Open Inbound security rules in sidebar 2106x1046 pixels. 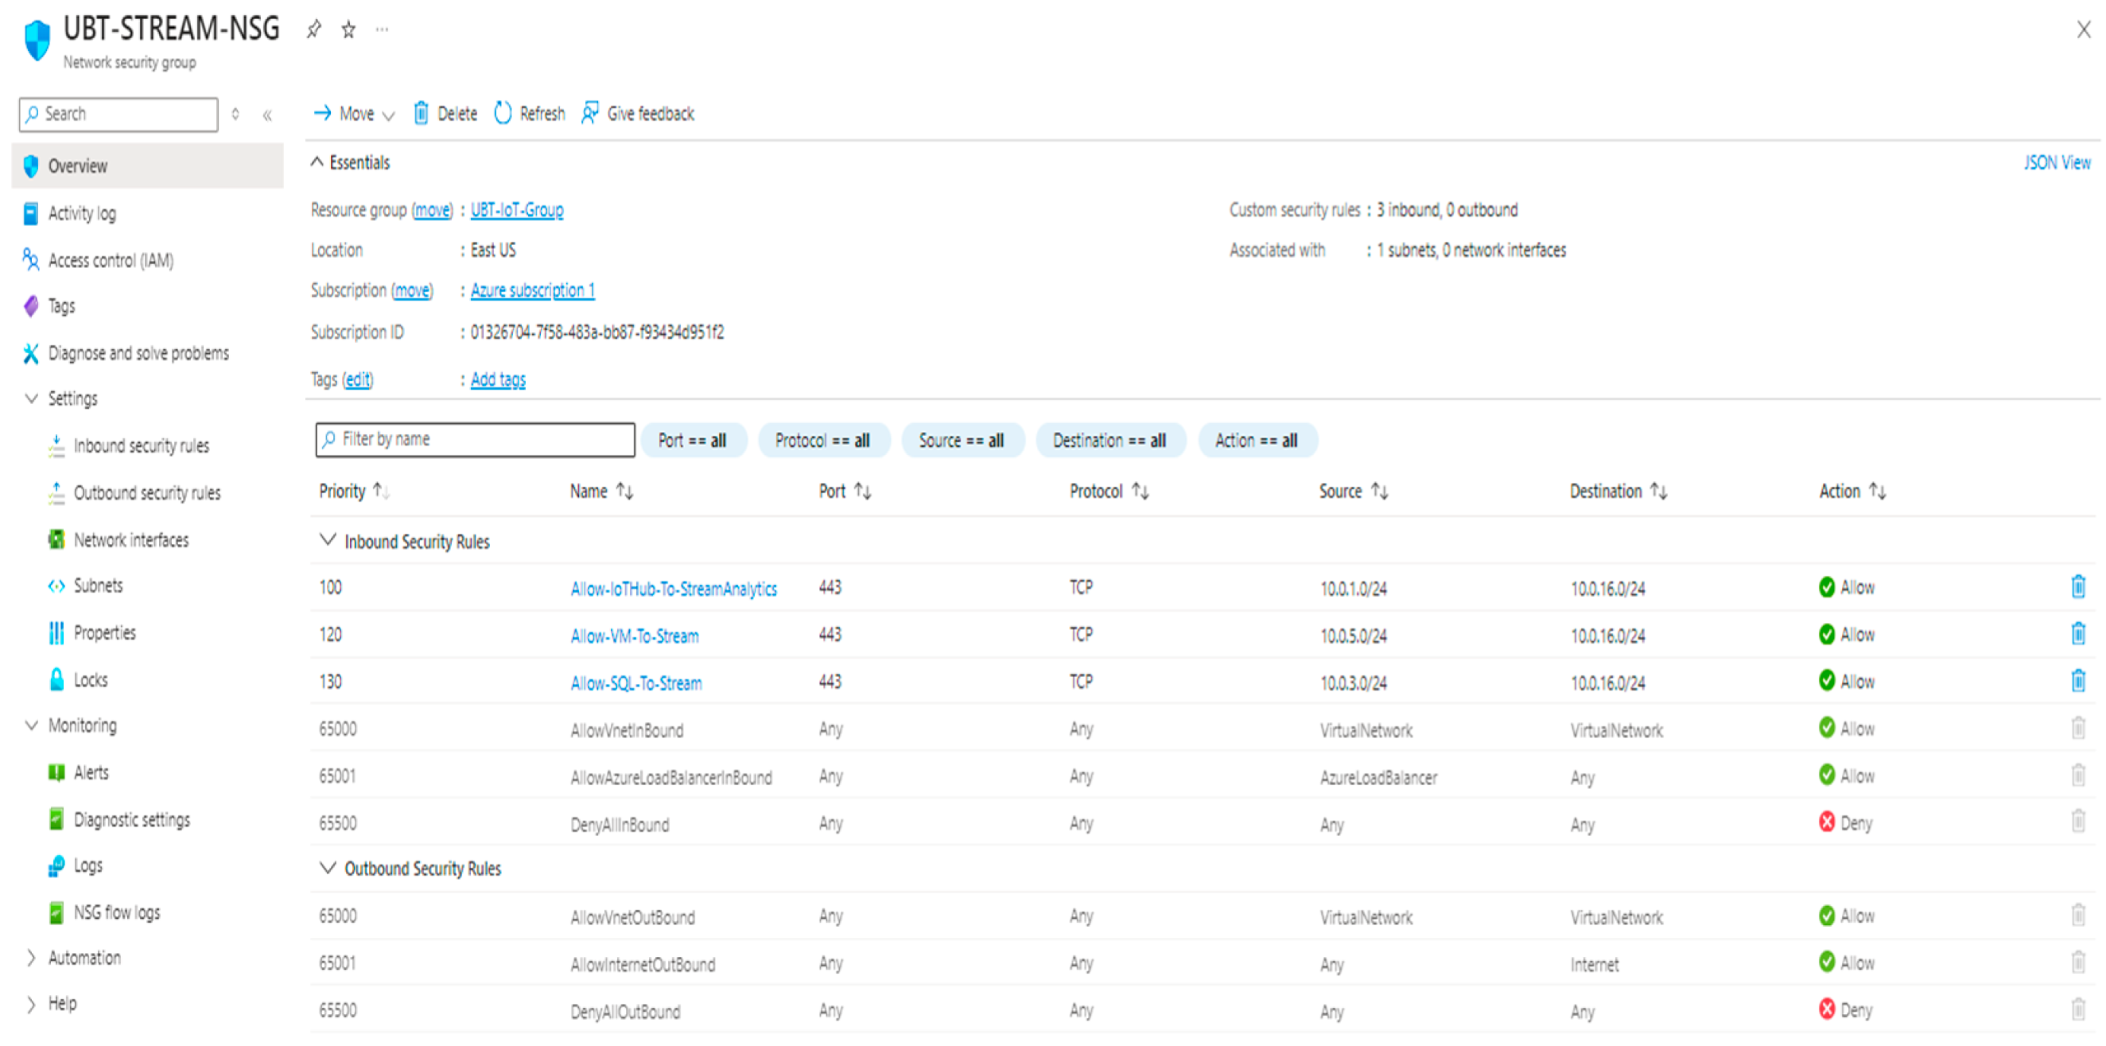tap(141, 445)
